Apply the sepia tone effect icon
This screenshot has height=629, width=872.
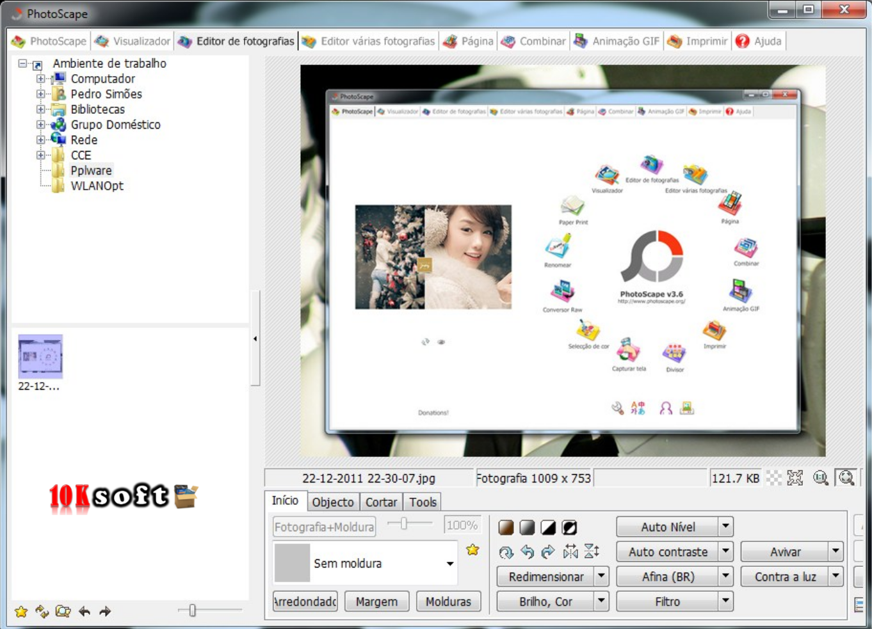pos(506,527)
